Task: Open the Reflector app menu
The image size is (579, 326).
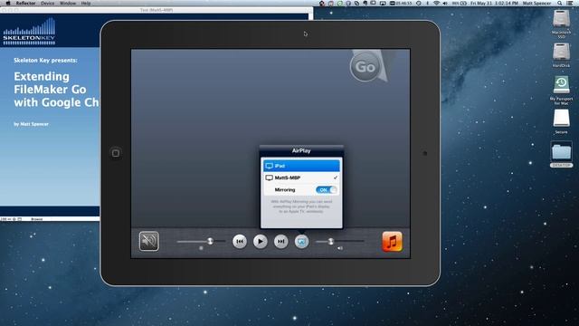Action: pyautogui.click(x=25, y=3)
